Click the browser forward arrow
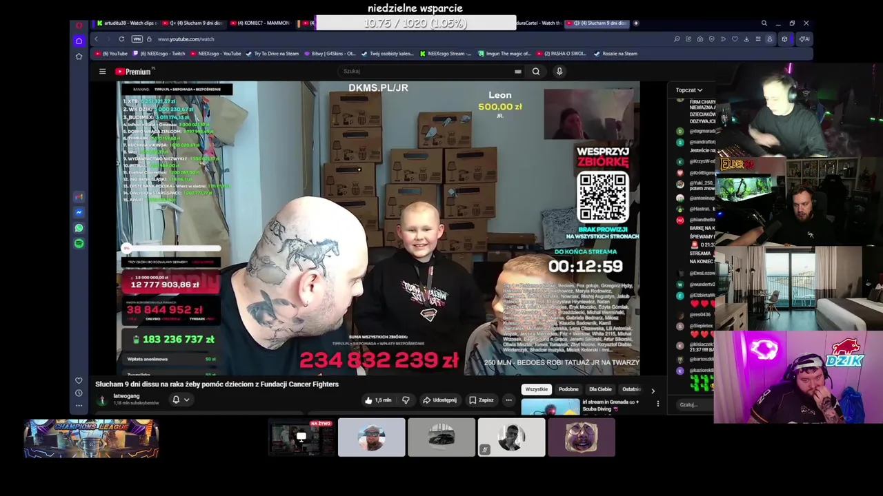The width and height of the screenshot is (883, 496). pos(108,39)
